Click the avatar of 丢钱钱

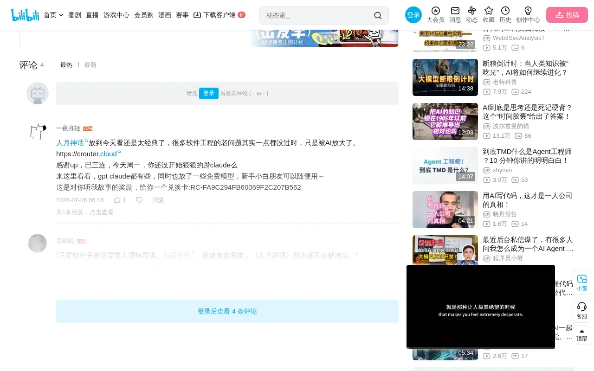(38, 243)
